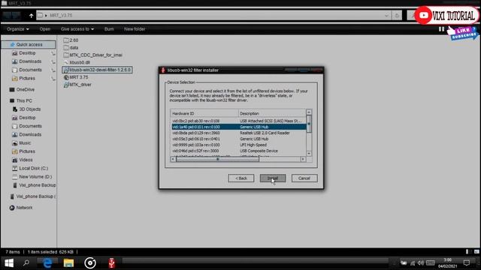Open Pictures under Quick access
The width and height of the screenshot is (481, 270).
coord(27,78)
